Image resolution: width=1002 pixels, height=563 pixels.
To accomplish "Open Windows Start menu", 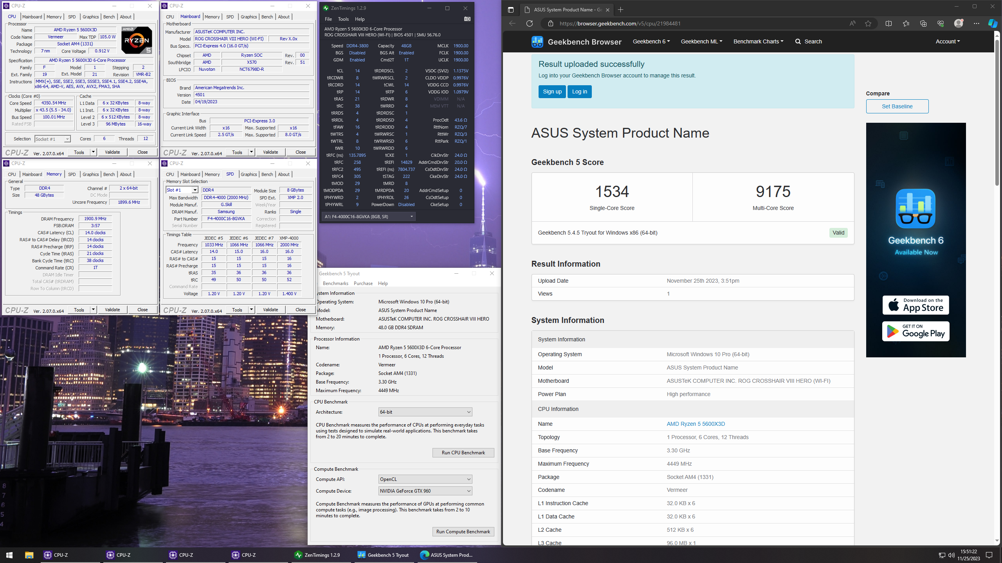I will point(9,555).
